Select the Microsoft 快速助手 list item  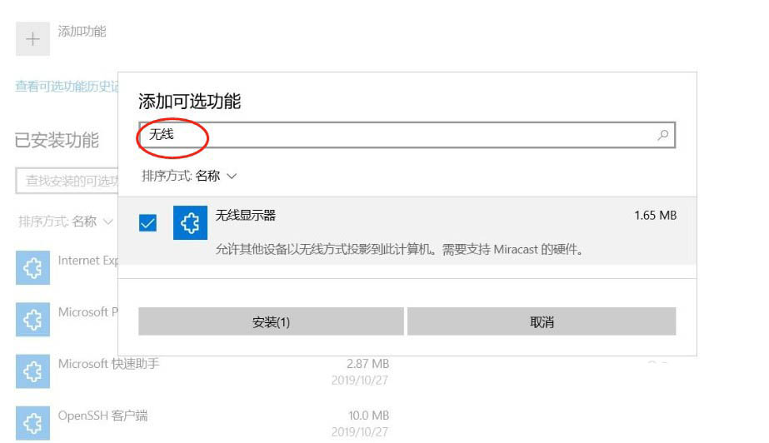(202, 371)
